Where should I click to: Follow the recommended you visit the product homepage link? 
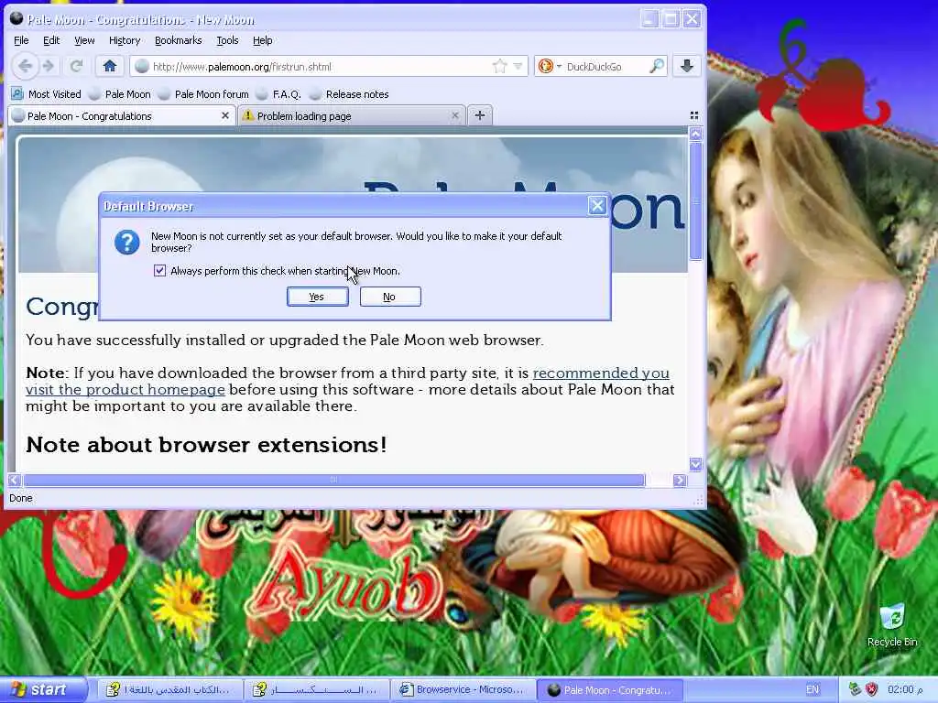(347, 382)
